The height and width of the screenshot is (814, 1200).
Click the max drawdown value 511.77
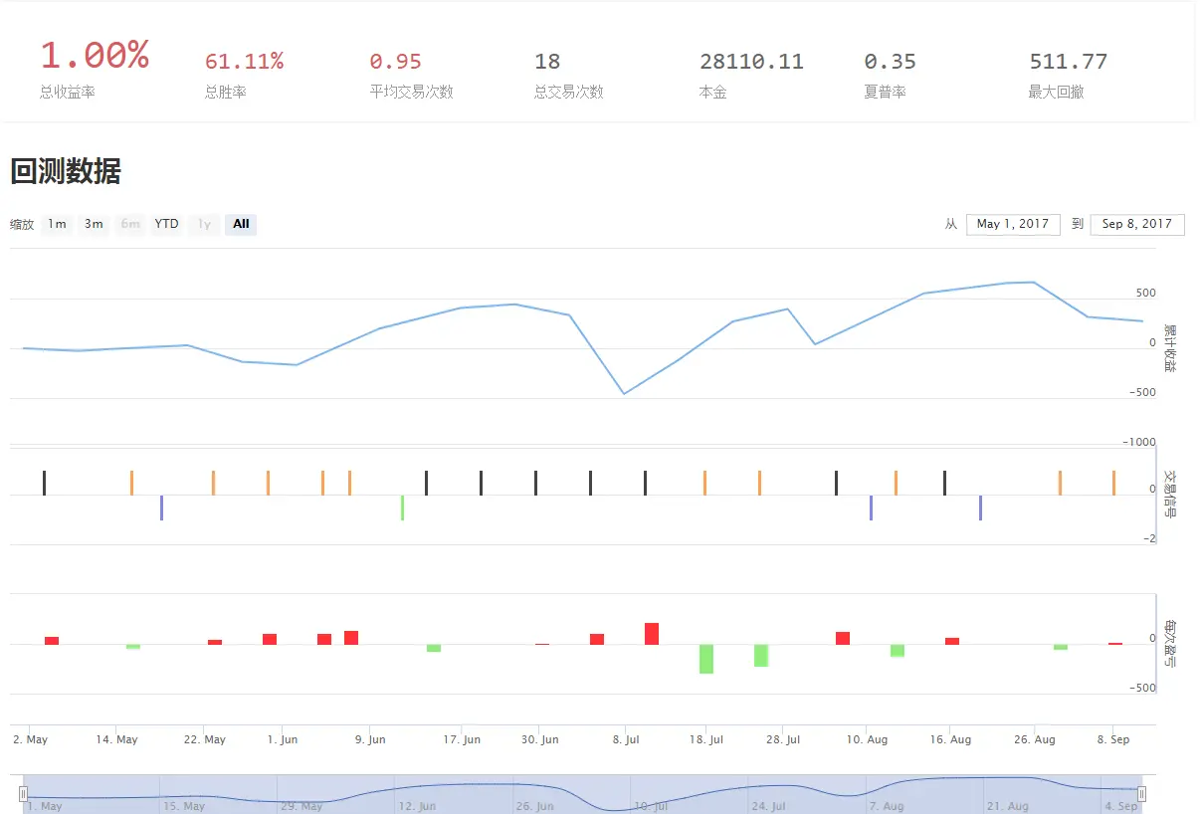(1068, 62)
